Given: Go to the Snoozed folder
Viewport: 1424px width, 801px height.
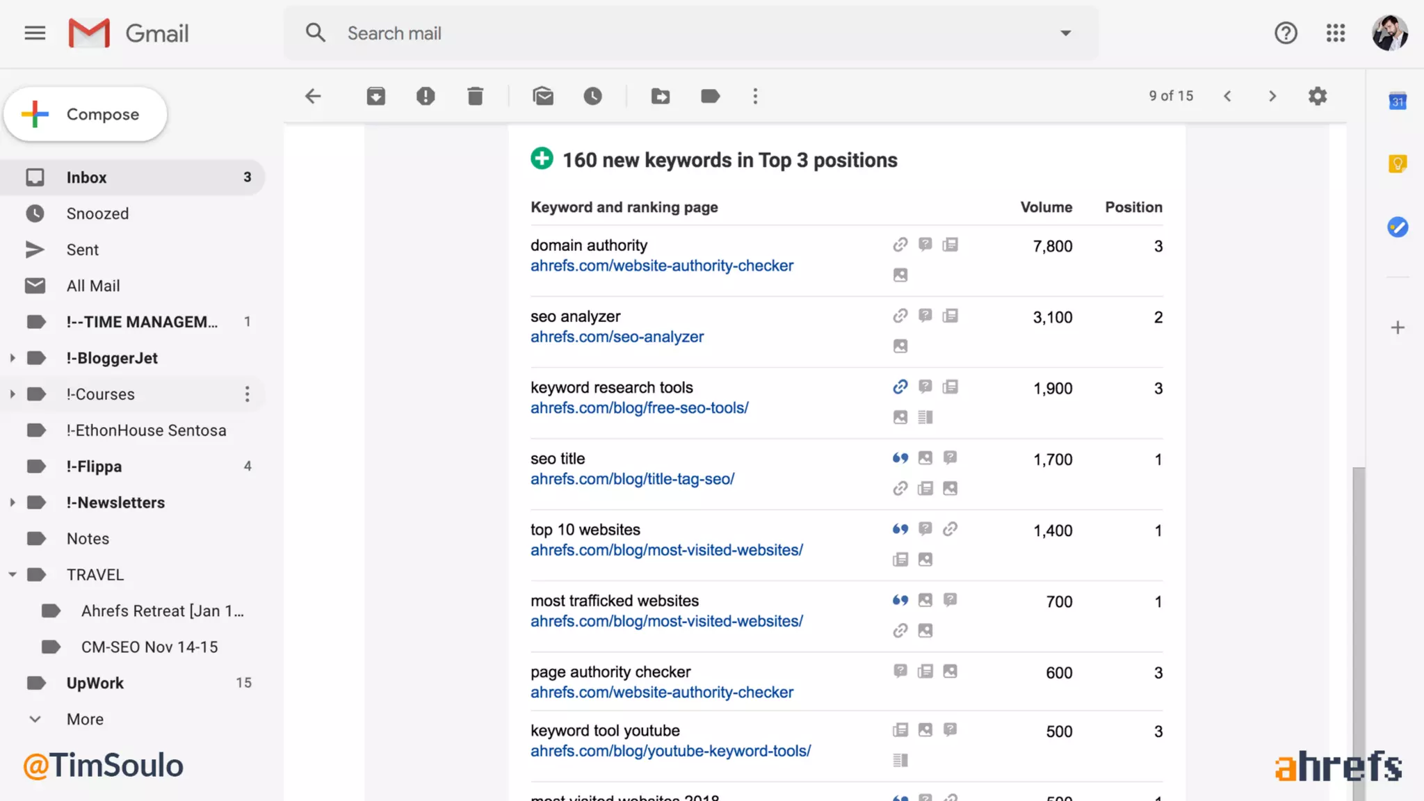Looking at the screenshot, I should (x=97, y=213).
